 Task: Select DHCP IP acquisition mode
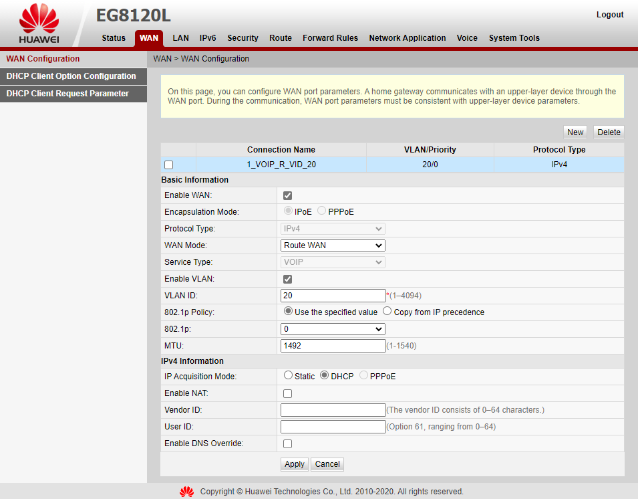(x=324, y=375)
